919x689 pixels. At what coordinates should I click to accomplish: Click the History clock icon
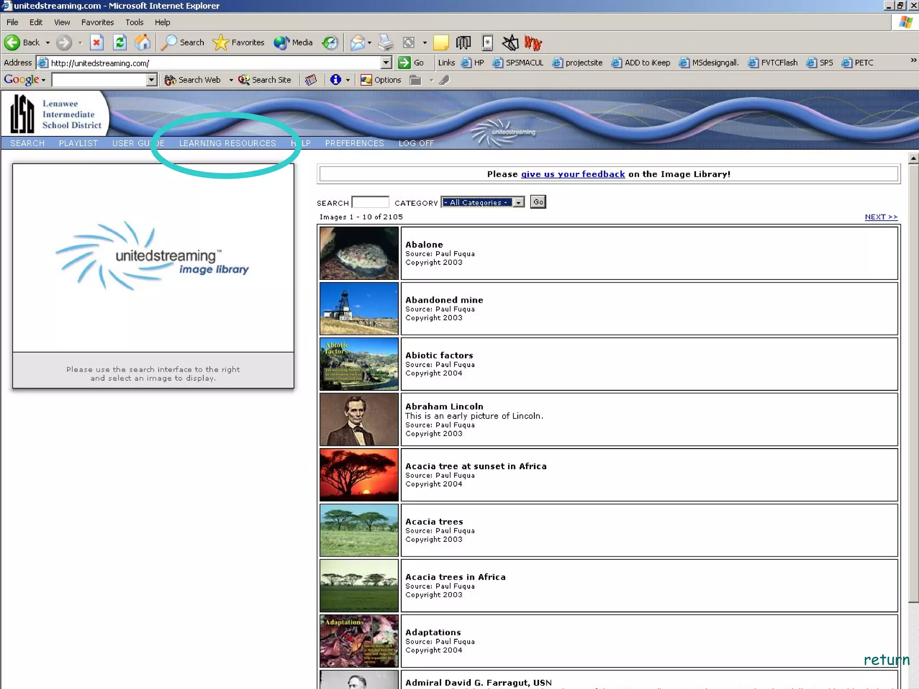pos(330,43)
